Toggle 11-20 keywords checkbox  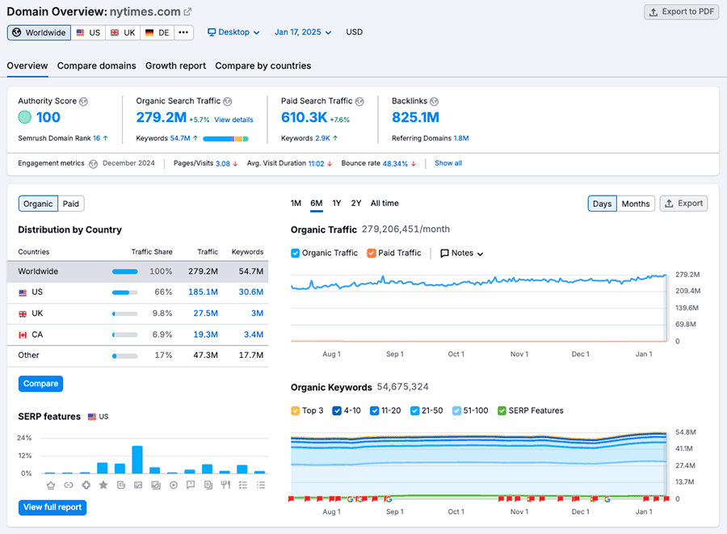[375, 410]
